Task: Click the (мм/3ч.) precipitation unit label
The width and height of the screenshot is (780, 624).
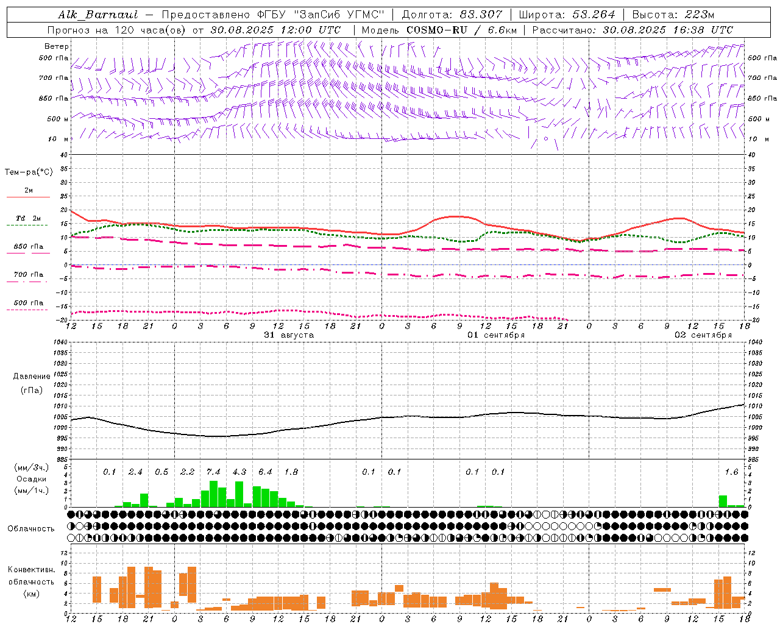Action: [x=31, y=467]
